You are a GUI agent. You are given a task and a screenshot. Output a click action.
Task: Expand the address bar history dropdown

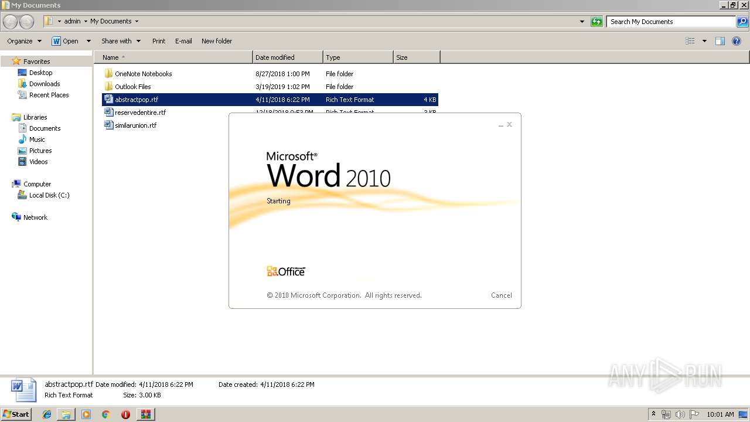582,22
